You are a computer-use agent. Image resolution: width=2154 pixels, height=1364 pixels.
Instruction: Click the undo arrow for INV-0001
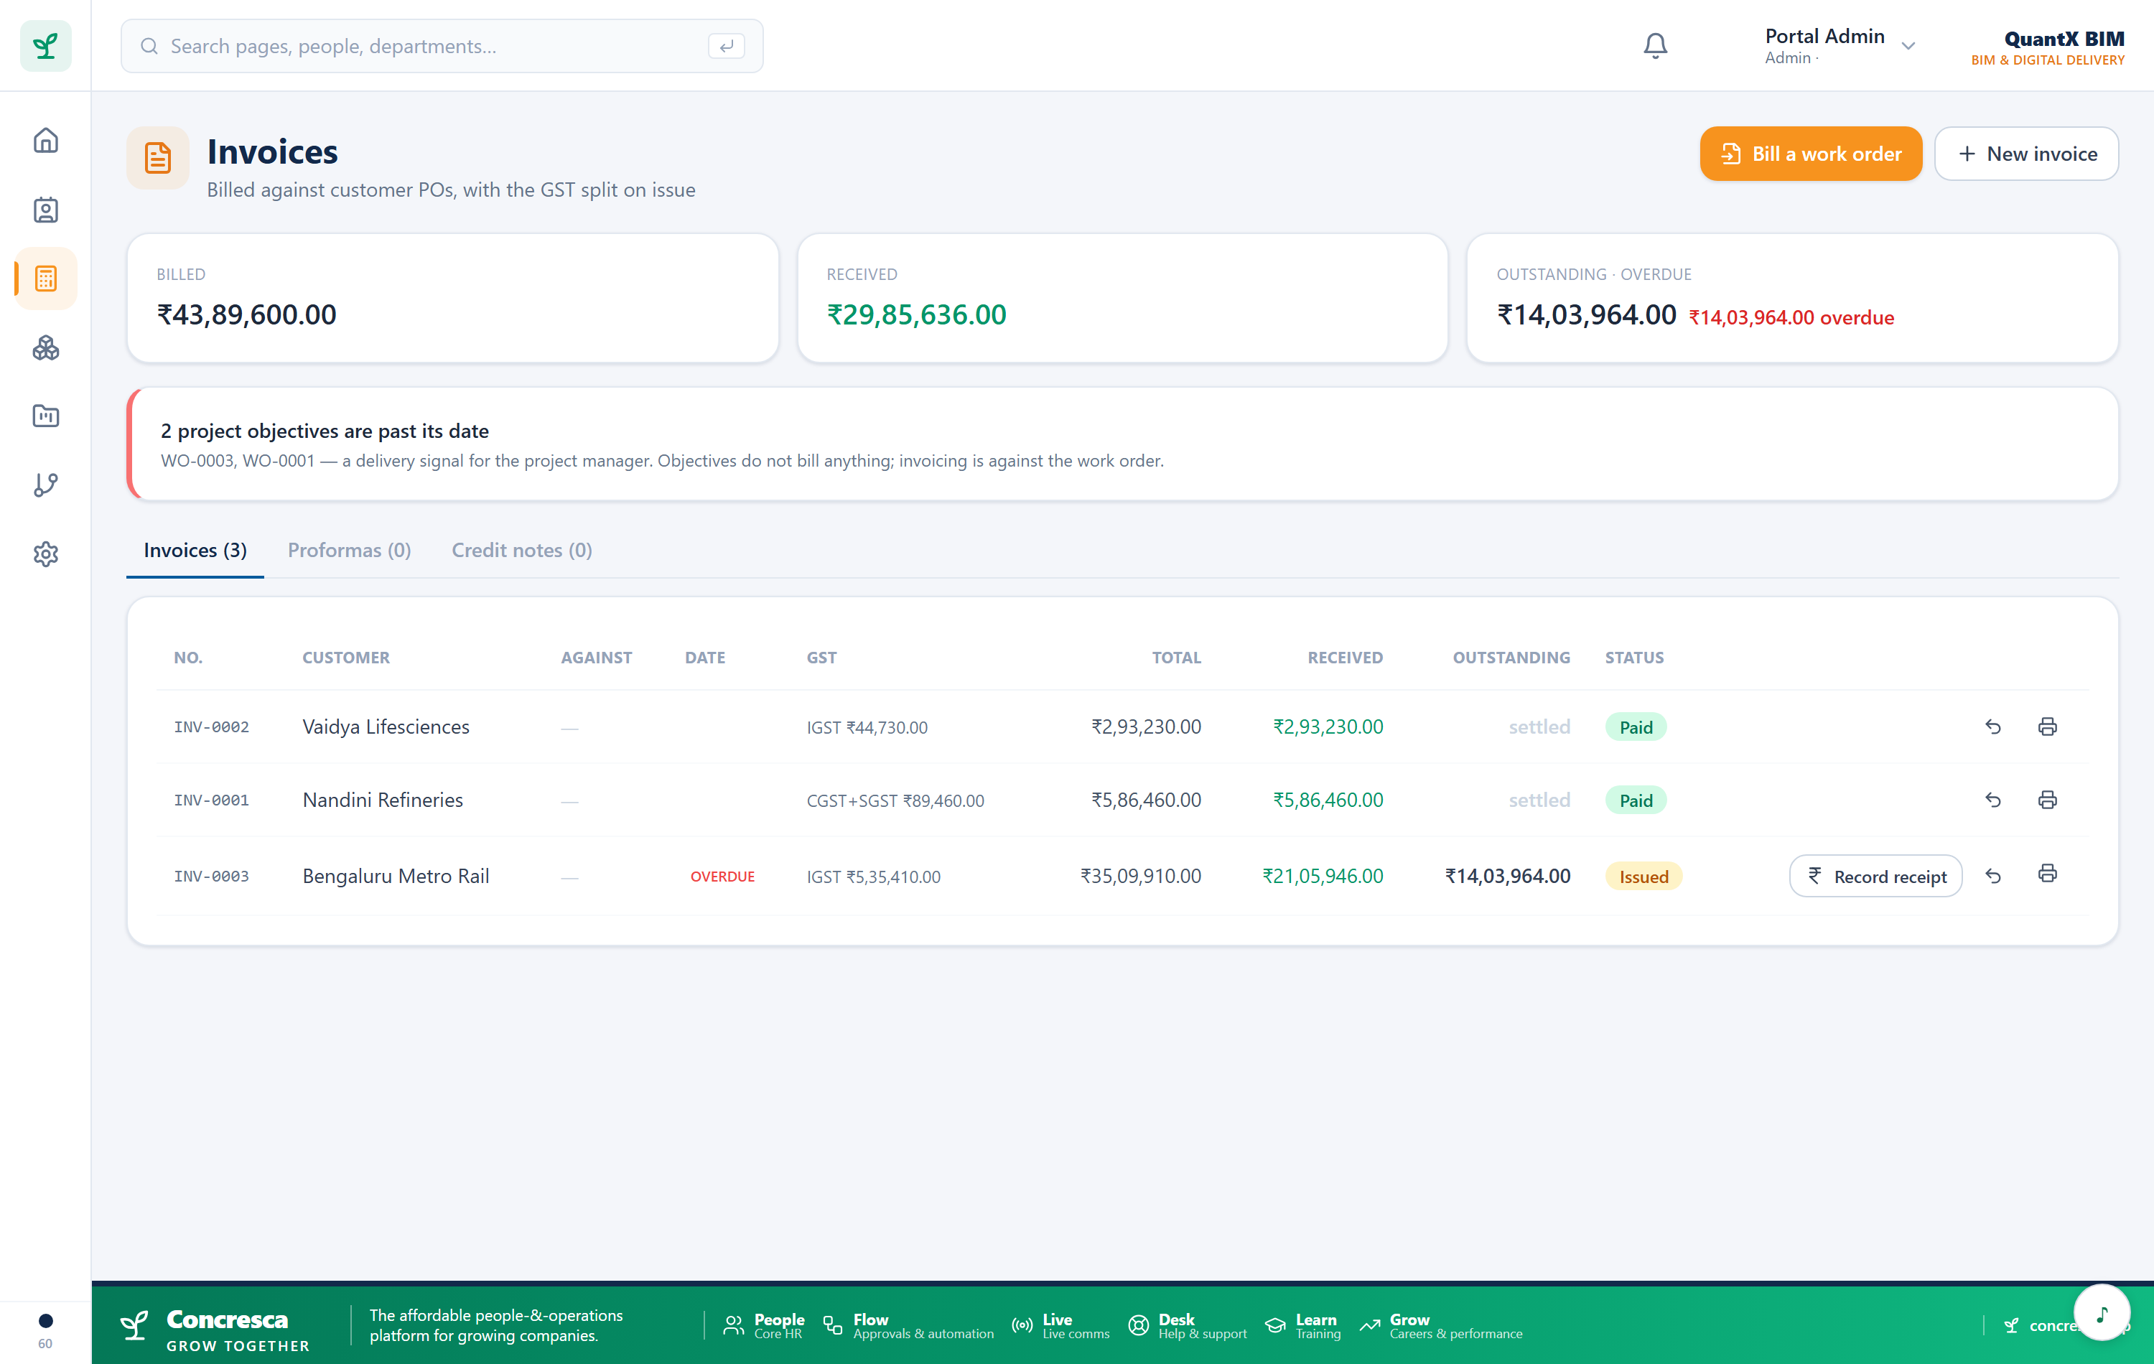point(1993,800)
